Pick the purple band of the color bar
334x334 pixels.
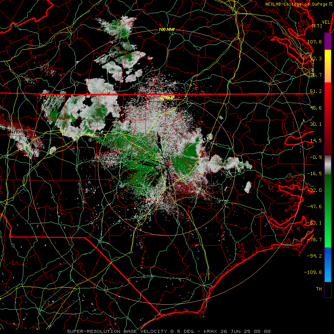[328, 41]
